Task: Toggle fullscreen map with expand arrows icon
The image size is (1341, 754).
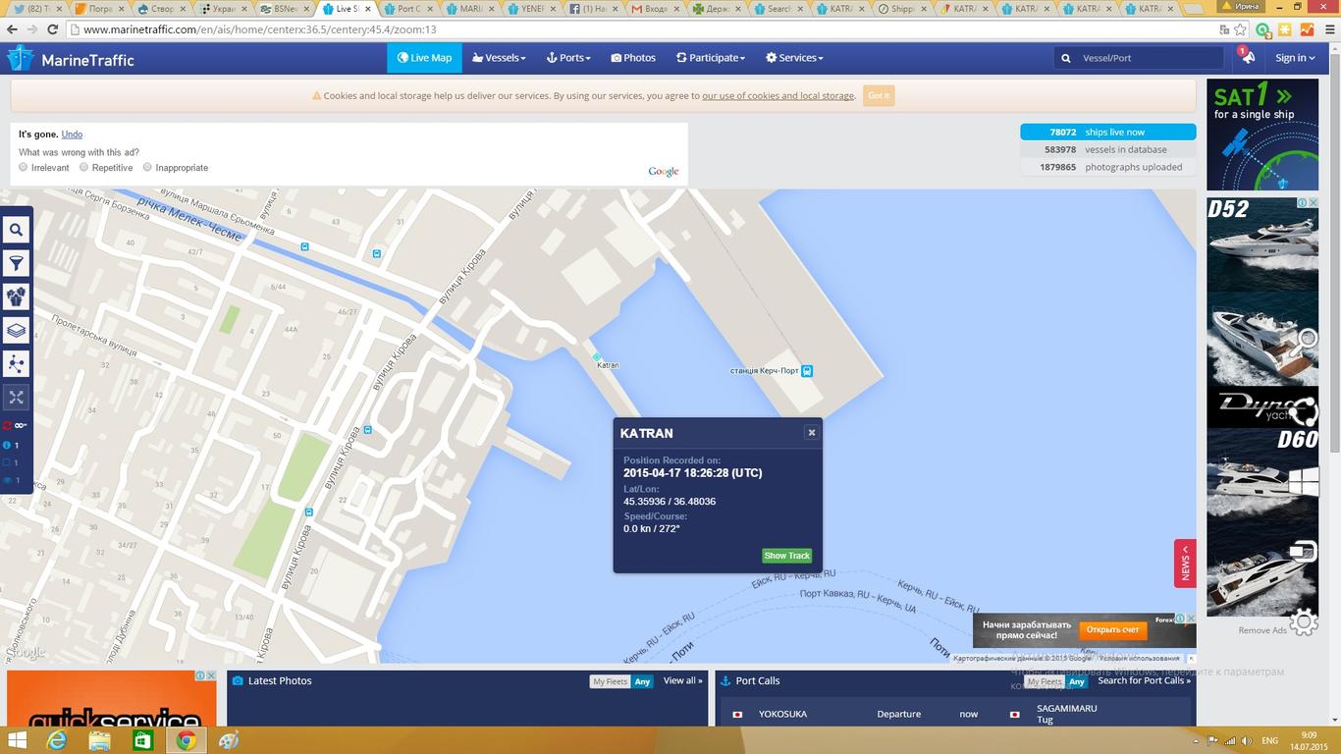Action: [x=17, y=398]
